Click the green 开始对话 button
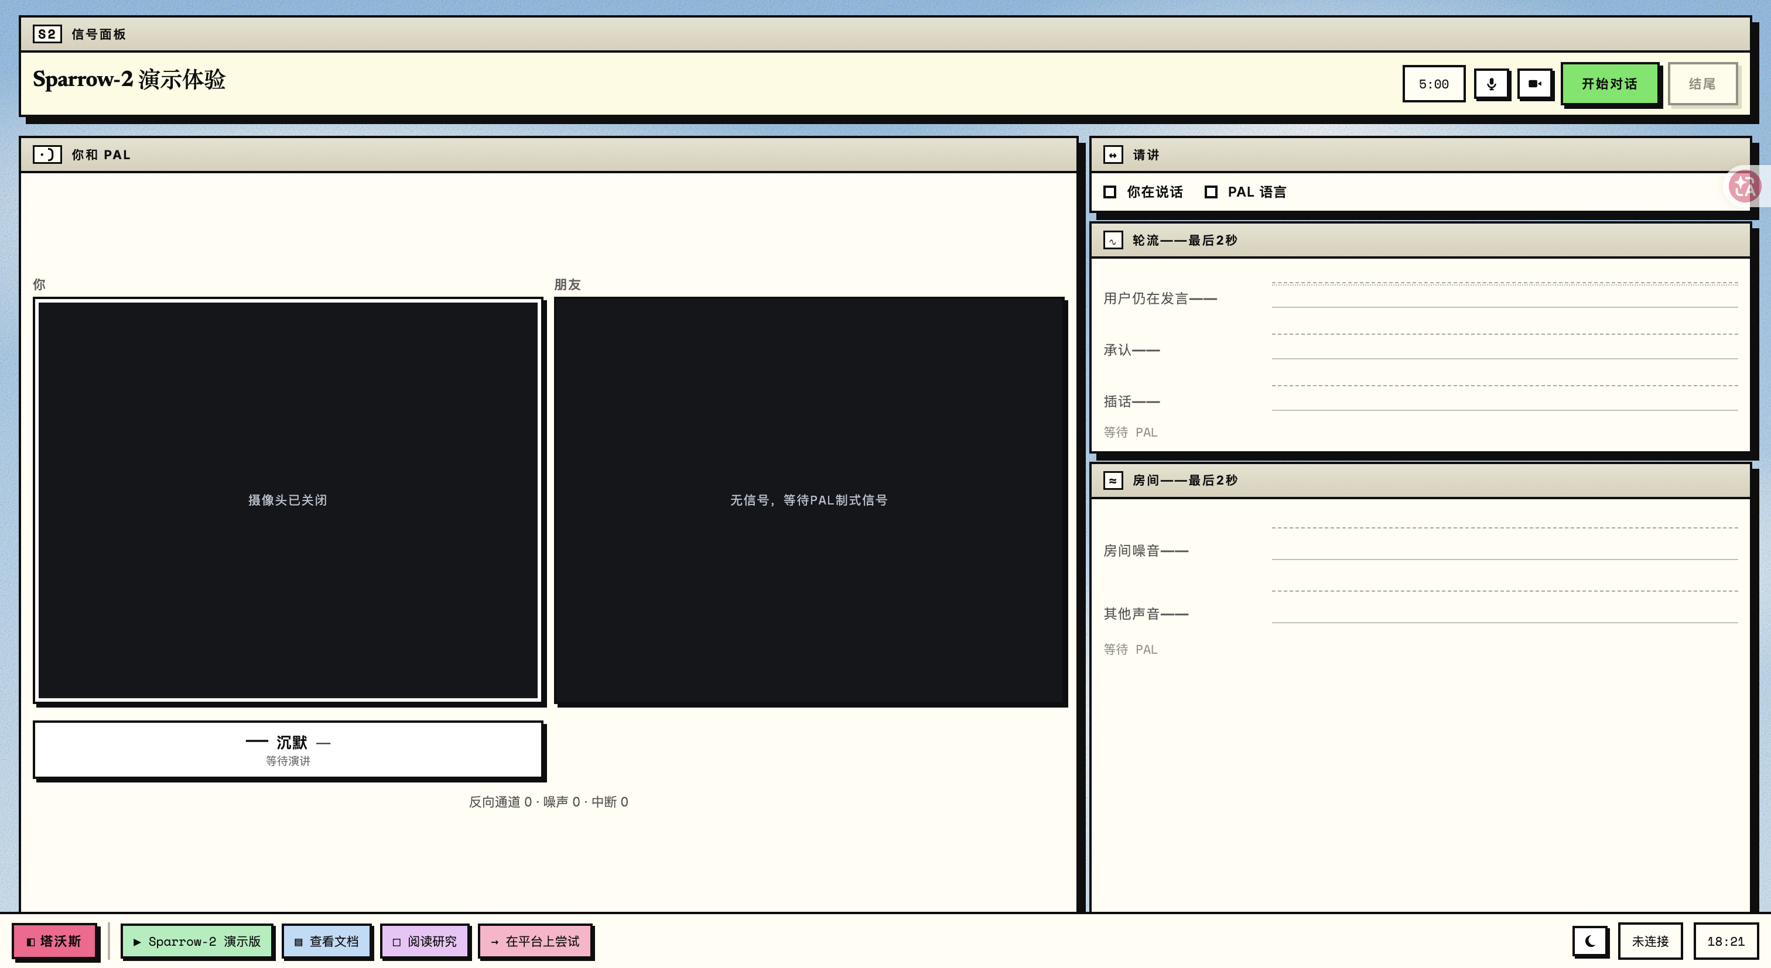This screenshot has height=968, width=1771. (x=1609, y=84)
